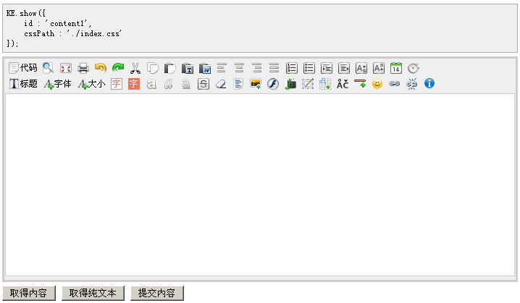Toggle strikethrough formatting
Image resolution: width=520 pixels, height=303 pixels.
(204, 84)
